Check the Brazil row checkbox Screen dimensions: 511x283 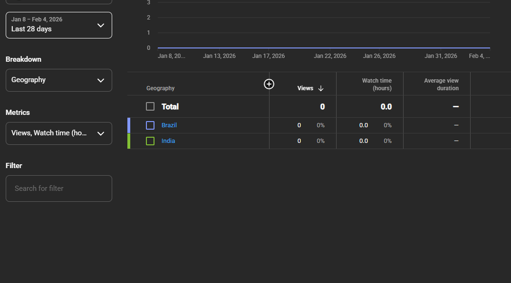coord(150,125)
